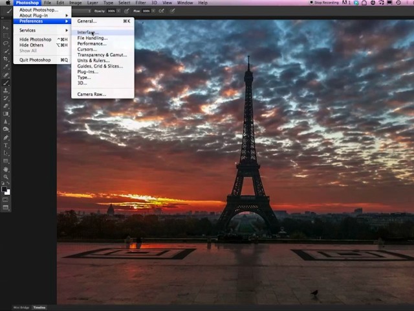This screenshot has width=414, height=311.
Task: Select the Rectangular Marquee tool
Action: [6, 36]
